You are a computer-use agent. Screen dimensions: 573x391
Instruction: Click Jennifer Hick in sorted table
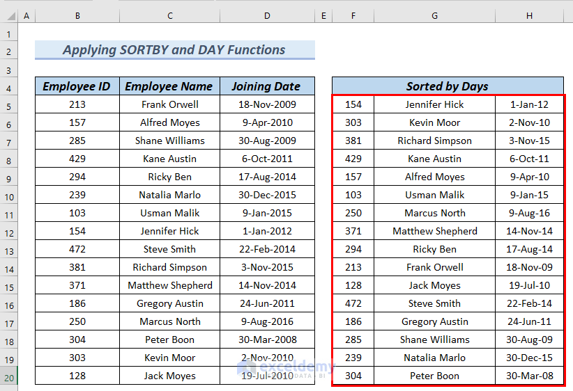pos(434,104)
